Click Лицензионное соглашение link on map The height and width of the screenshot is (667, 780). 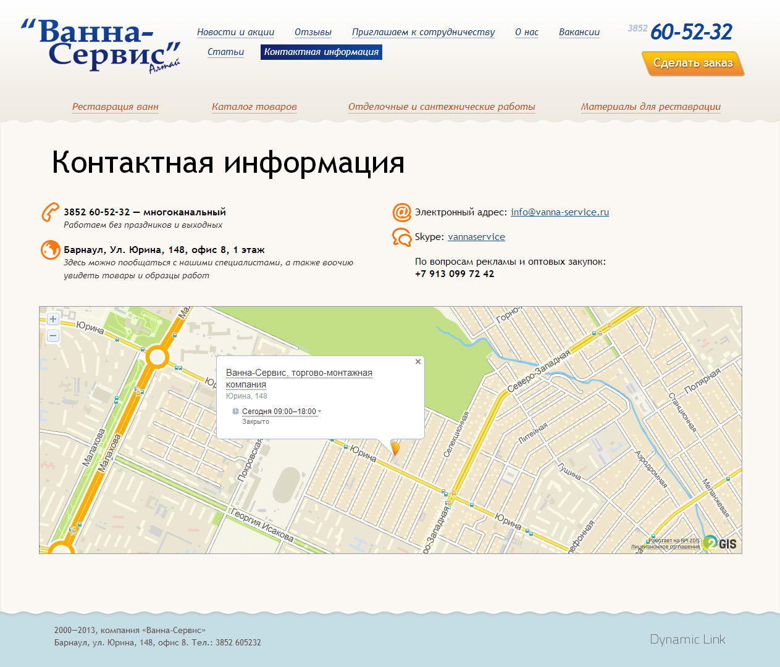[666, 547]
